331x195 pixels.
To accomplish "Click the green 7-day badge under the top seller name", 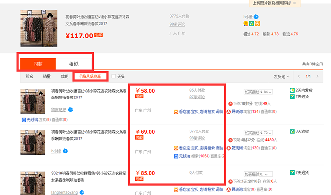I will [x=251, y=23].
